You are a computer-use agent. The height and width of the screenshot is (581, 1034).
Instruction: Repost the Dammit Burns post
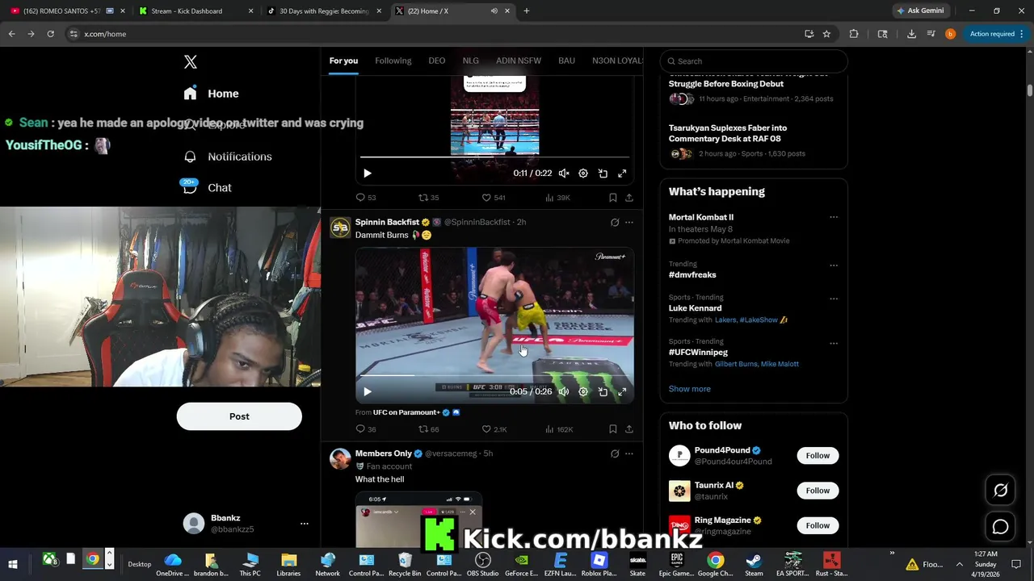click(x=429, y=429)
